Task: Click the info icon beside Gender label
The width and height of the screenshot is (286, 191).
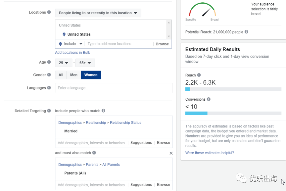Action: (49, 75)
